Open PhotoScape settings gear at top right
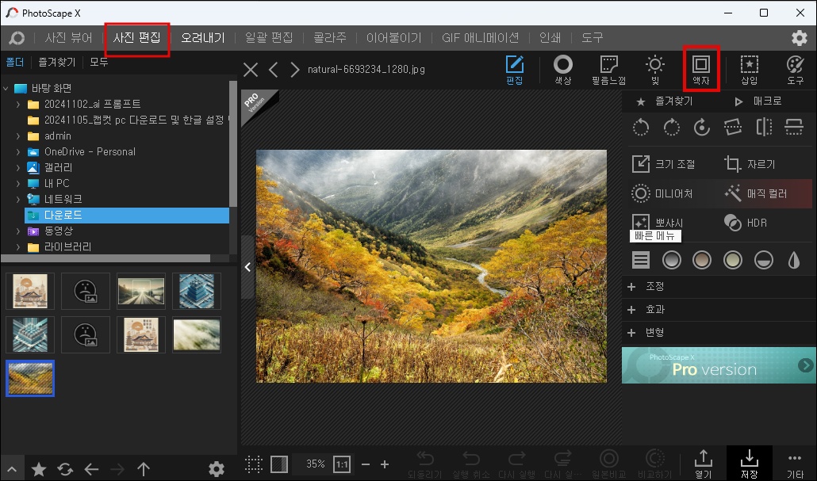The width and height of the screenshot is (817, 481). coord(800,37)
